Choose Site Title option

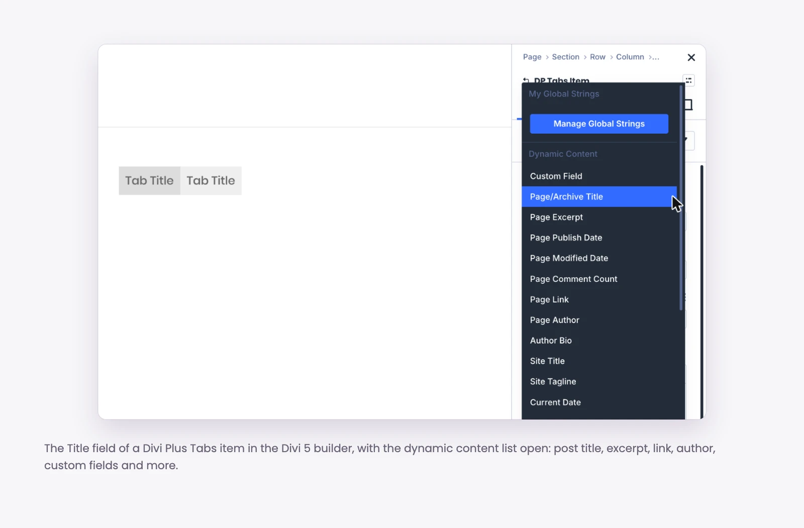pyautogui.click(x=599, y=361)
